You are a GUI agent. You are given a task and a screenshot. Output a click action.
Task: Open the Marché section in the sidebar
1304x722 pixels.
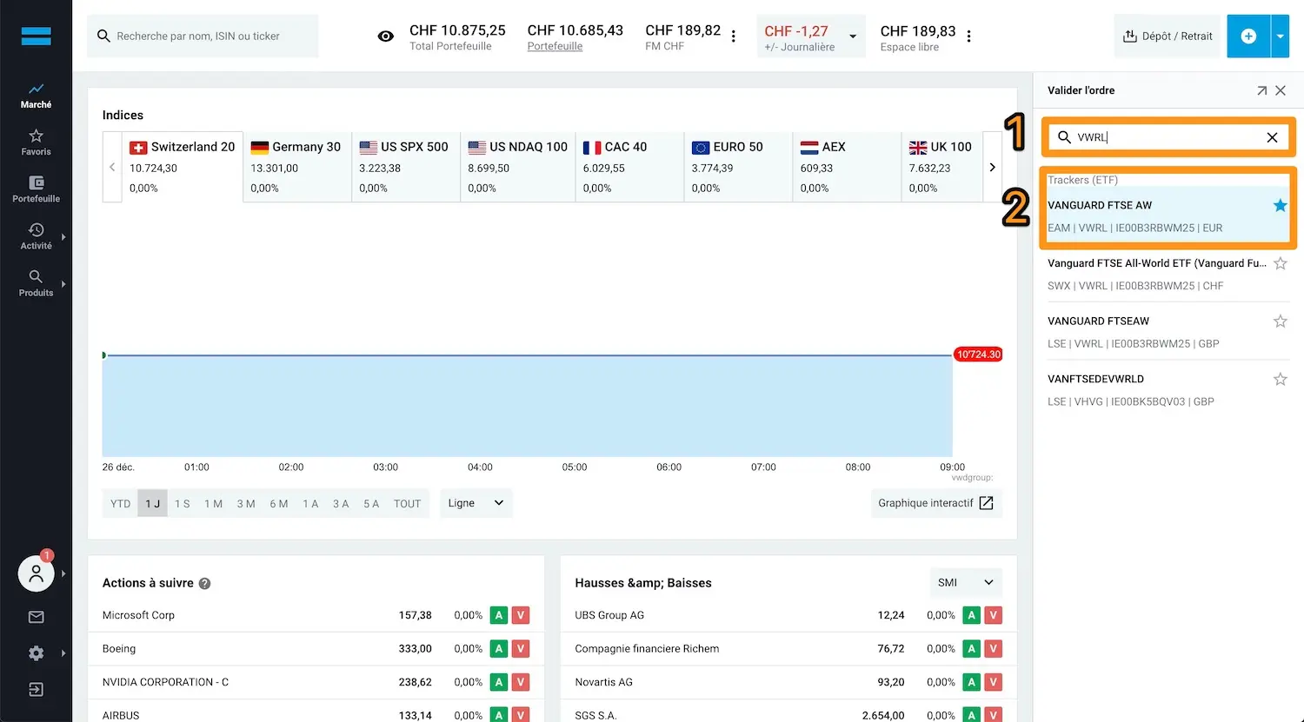[36, 96]
